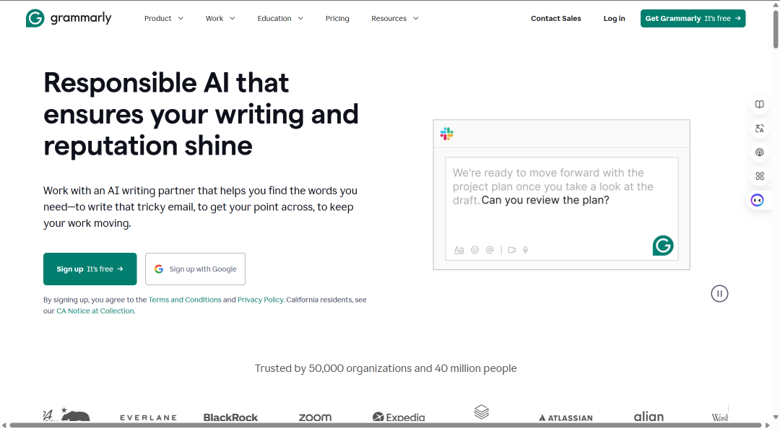This screenshot has width=780, height=429.
Task: Click the translate sidebar icon
Action: coord(759,129)
